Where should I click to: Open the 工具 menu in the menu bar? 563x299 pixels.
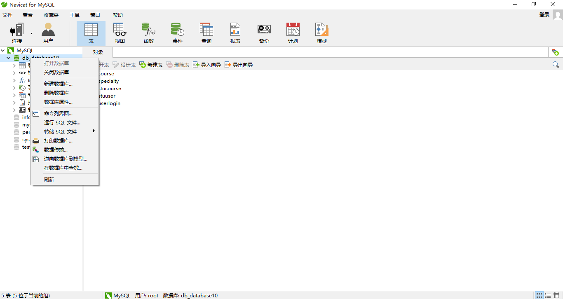click(x=75, y=15)
